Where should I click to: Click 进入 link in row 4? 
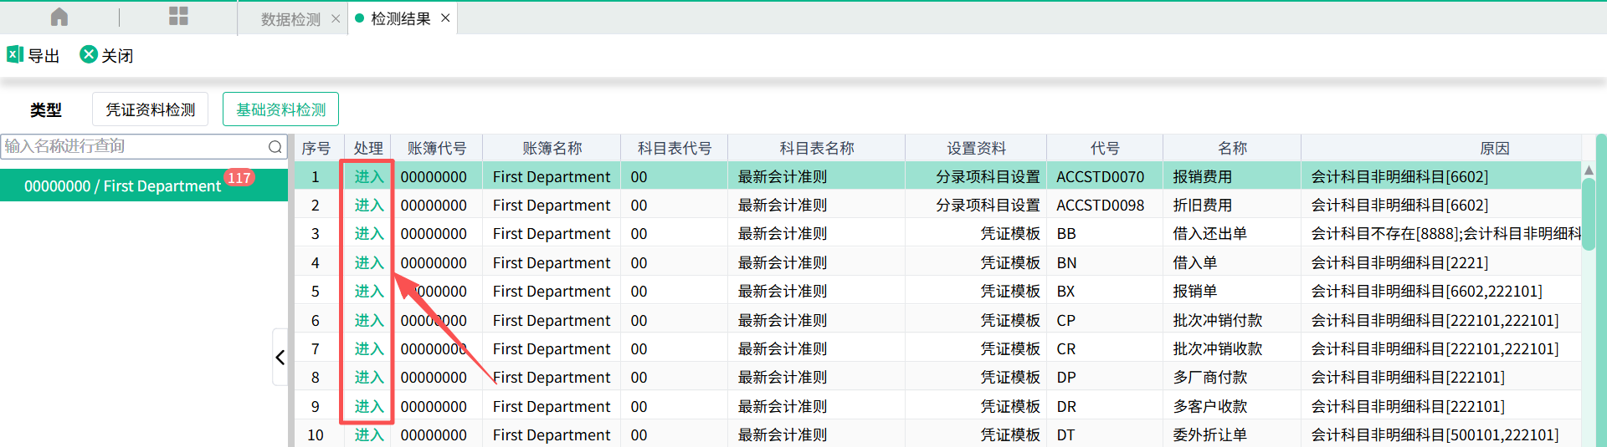368,262
